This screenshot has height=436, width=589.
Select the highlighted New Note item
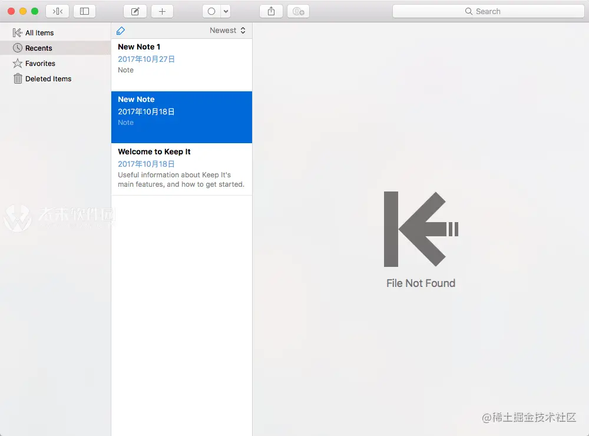(181, 117)
